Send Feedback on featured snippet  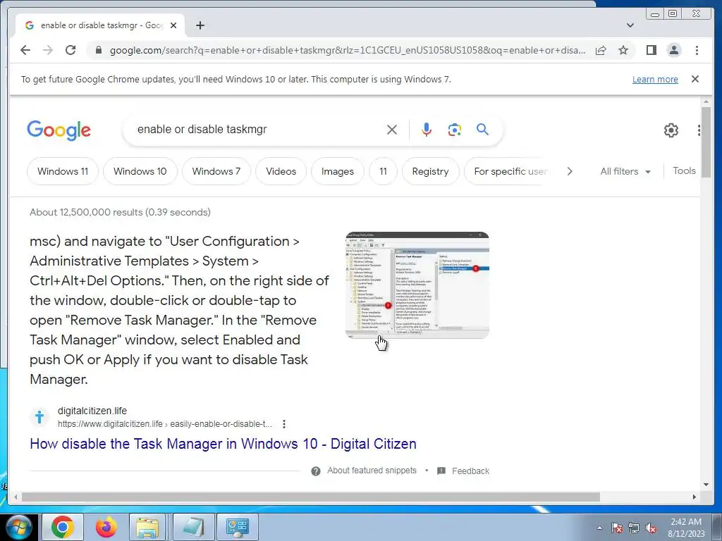470,471
